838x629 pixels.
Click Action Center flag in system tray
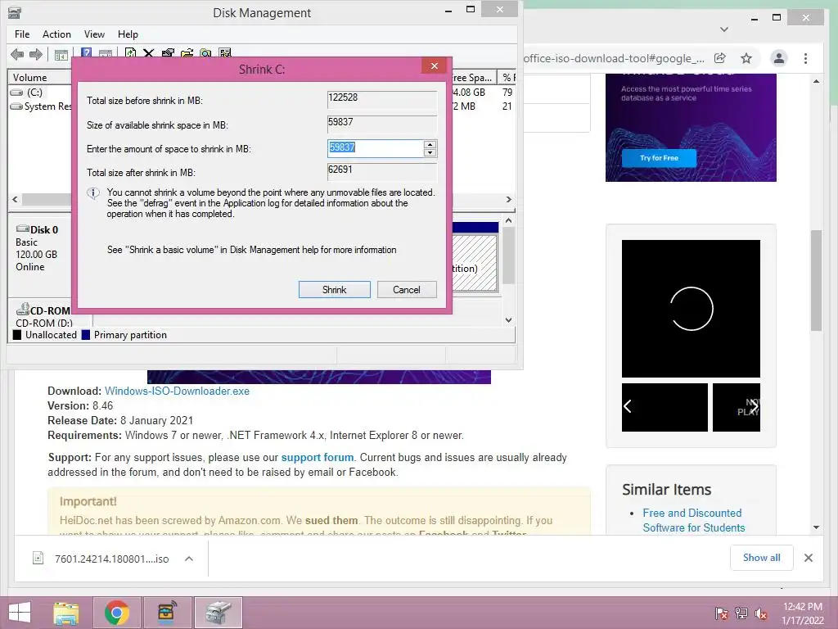pyautogui.click(x=721, y=613)
